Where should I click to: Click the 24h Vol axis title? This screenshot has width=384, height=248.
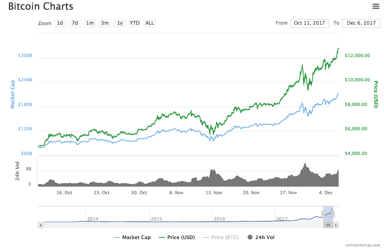point(17,171)
